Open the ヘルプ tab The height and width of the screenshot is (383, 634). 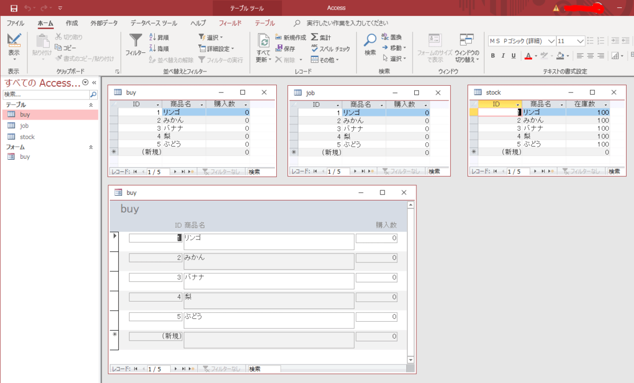coord(198,23)
